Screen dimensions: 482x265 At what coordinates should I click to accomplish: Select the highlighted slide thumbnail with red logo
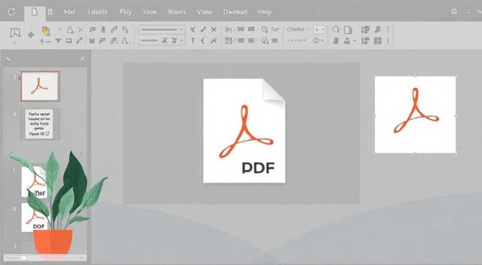tap(40, 86)
